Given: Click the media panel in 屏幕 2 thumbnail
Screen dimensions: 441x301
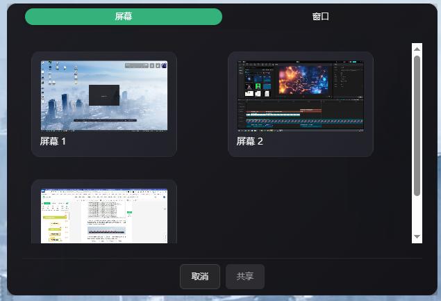Looking at the screenshot, I should point(257,79).
